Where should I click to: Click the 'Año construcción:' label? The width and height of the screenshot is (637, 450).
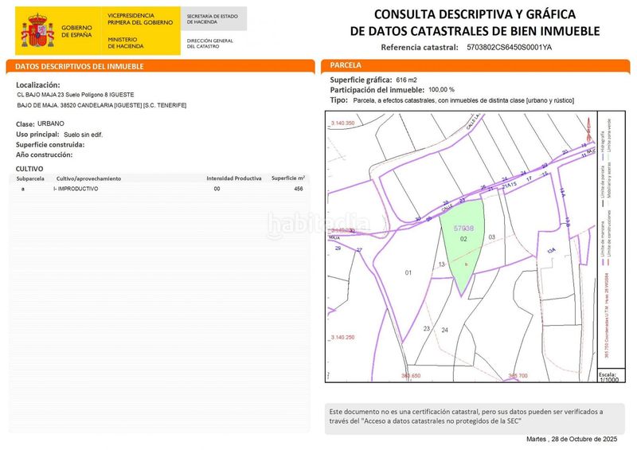click(44, 155)
